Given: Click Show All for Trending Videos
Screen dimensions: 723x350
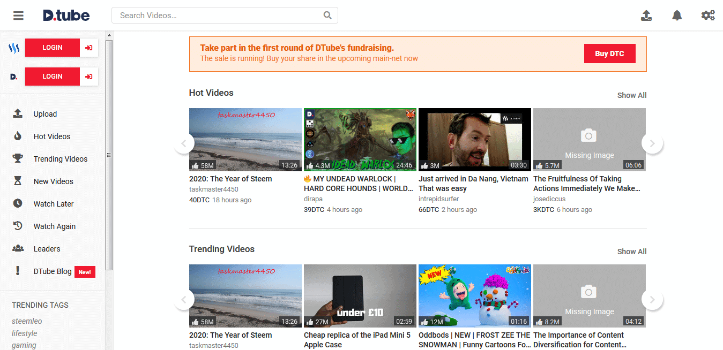Looking at the screenshot, I should 632,252.
